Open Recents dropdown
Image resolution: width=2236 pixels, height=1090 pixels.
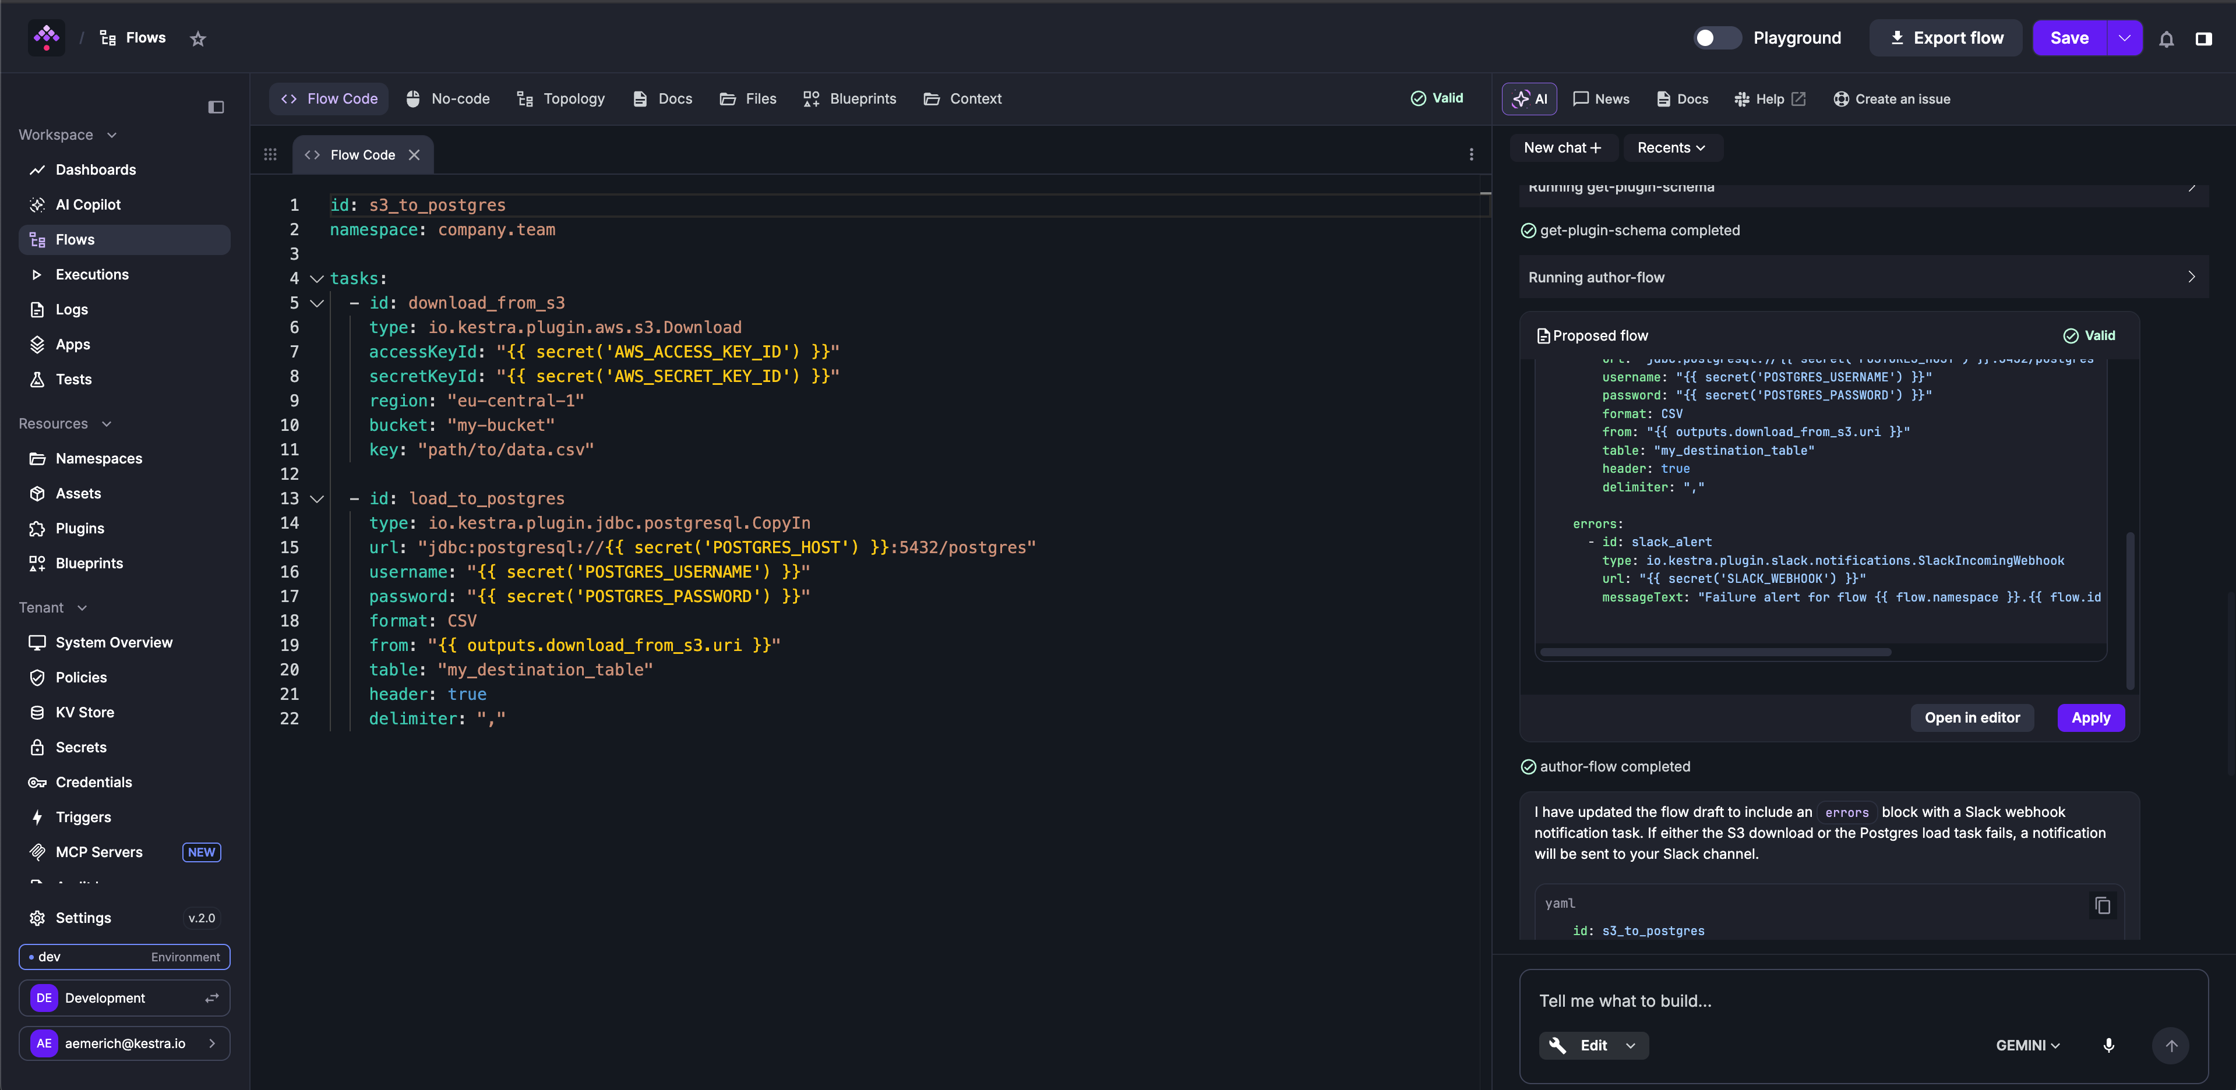tap(1672, 147)
